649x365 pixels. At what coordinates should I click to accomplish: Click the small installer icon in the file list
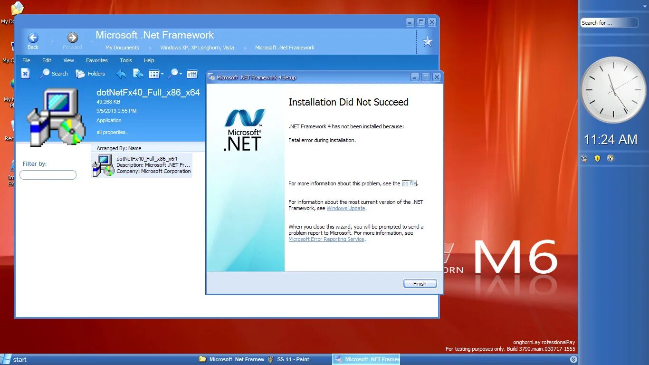pyautogui.click(x=103, y=165)
